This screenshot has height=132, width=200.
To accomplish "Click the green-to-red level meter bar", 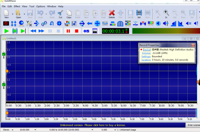I will click(166, 31).
